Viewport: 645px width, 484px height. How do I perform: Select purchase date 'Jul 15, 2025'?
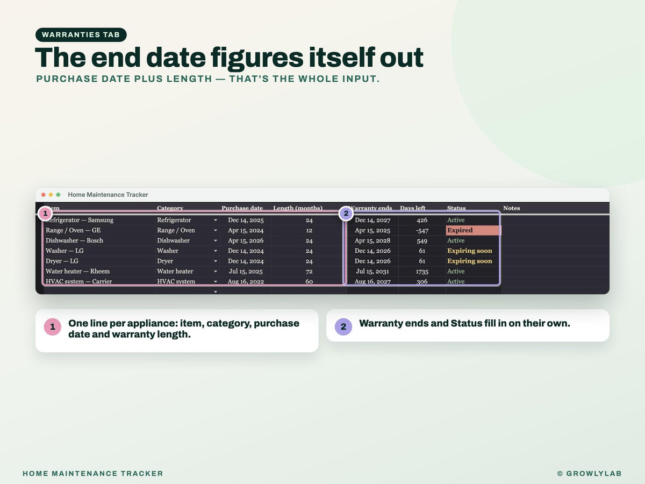tap(246, 271)
